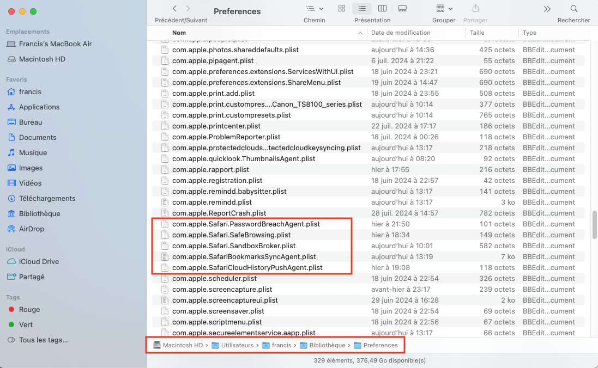Viewport: 598px width, 368px height.
Task: Open iCloud Drive in sidebar
Action: point(39,262)
